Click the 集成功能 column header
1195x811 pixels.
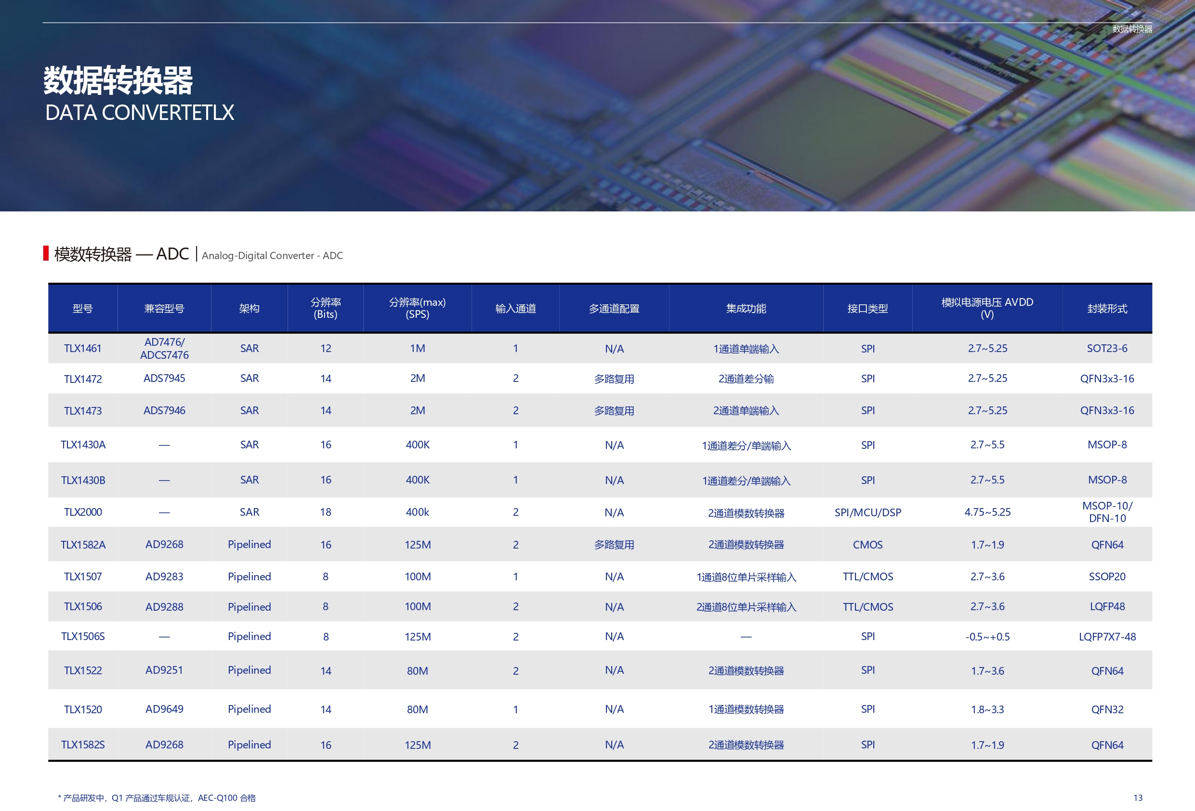(746, 309)
